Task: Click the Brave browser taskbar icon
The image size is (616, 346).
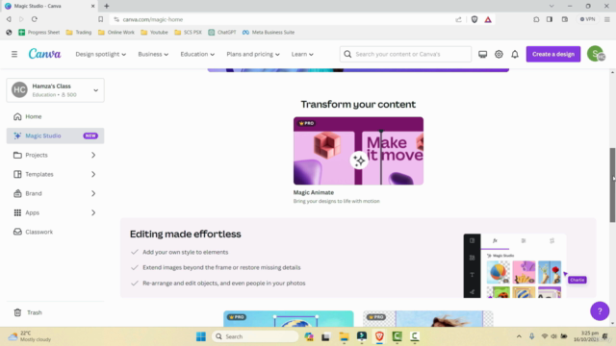Action: 379,336
